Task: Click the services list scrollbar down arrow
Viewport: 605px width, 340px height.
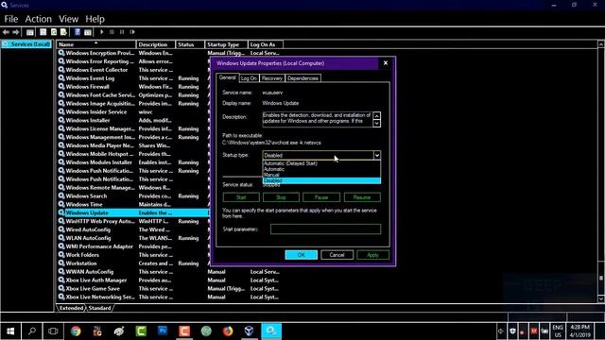Action: point(601,298)
